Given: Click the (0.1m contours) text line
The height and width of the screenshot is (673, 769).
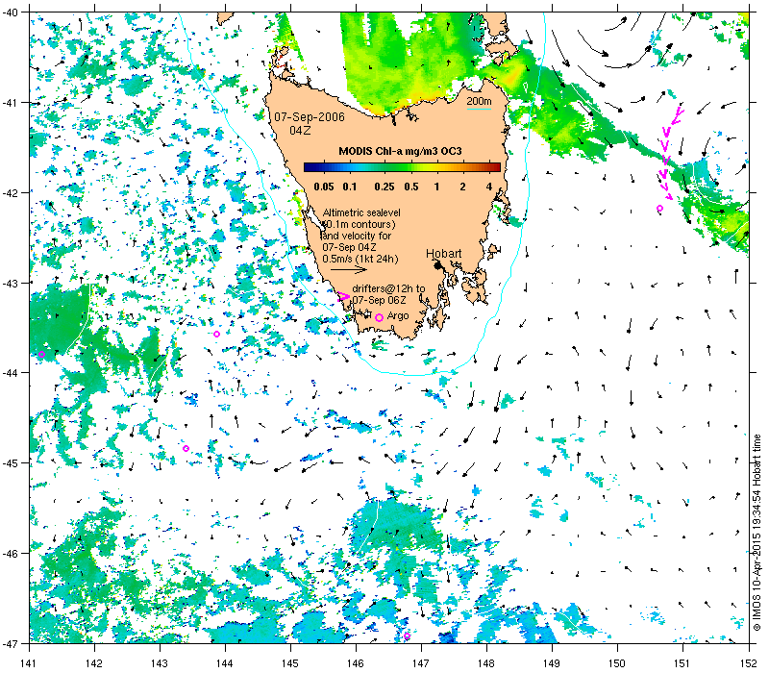Looking at the screenshot, I should click(x=360, y=224).
